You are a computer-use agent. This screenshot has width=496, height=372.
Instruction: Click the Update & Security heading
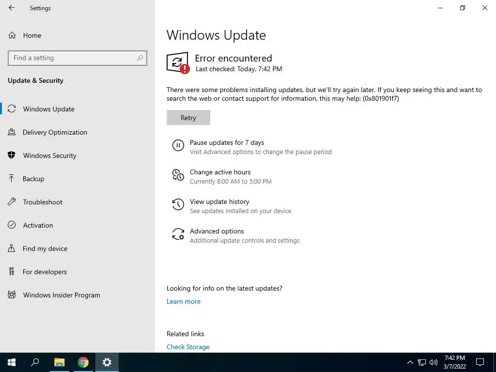tap(35, 81)
